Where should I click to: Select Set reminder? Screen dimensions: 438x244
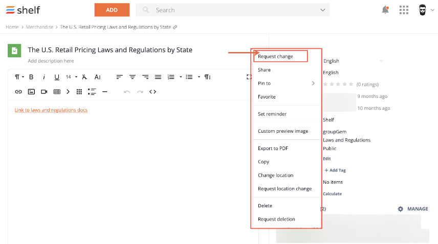coord(272,114)
